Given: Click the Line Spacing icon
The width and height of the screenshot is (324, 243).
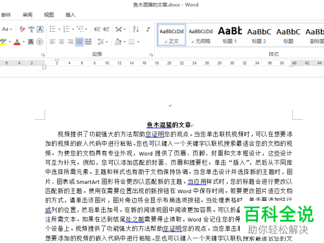Looking at the screenshot, I should coord(100,41).
